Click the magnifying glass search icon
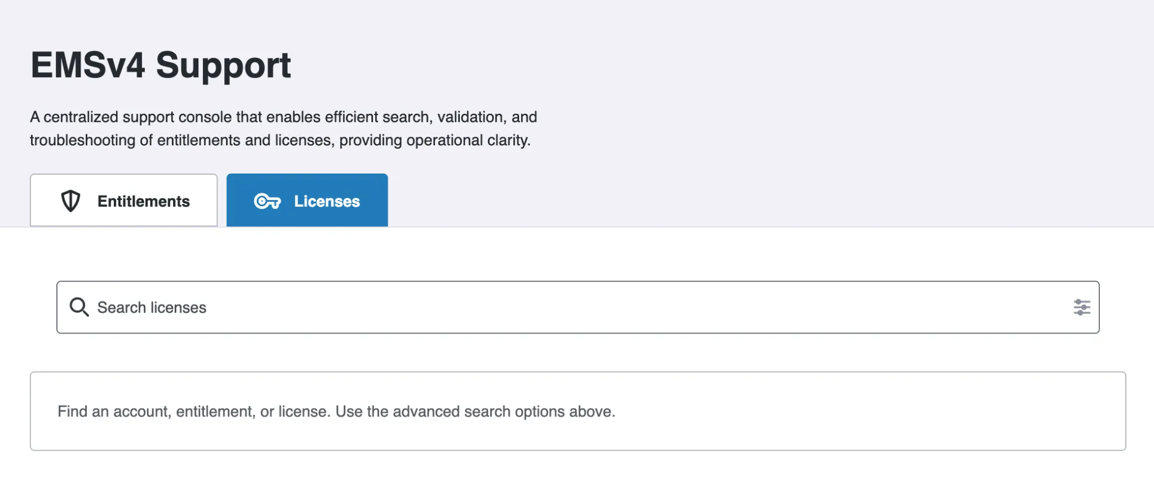This screenshot has height=502, width=1154. tap(79, 307)
